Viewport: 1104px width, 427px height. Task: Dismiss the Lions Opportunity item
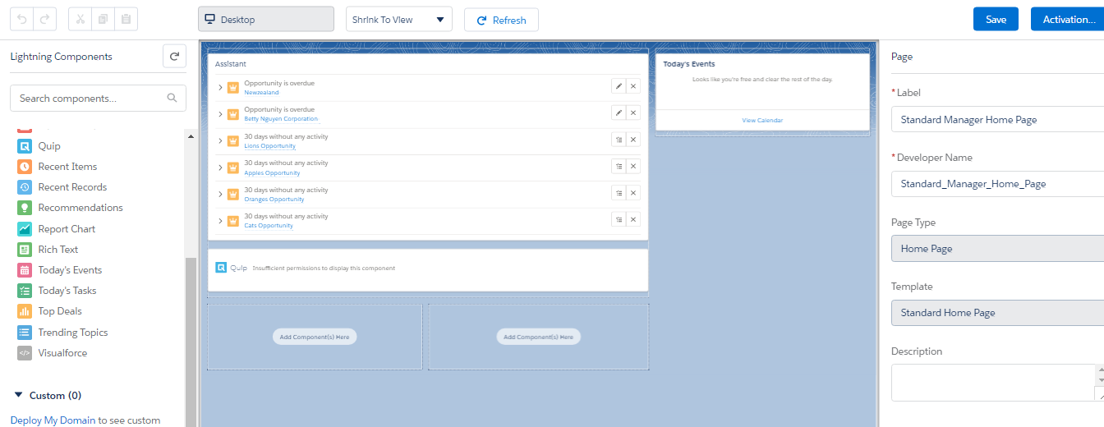[x=632, y=140]
